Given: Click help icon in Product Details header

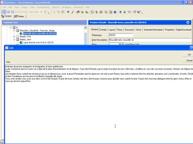Looking at the screenshot, I should coord(188,23).
